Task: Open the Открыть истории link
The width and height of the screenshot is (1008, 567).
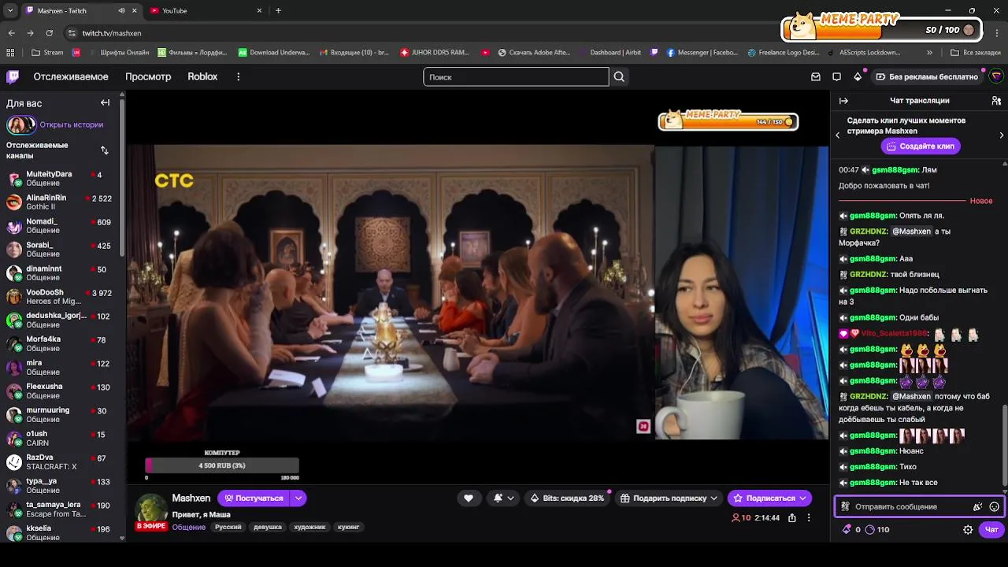Action: [72, 124]
